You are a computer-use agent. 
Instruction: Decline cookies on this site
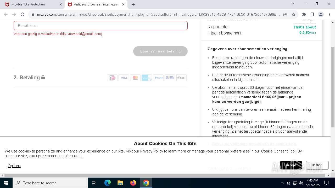pyautogui.click(x=317, y=165)
